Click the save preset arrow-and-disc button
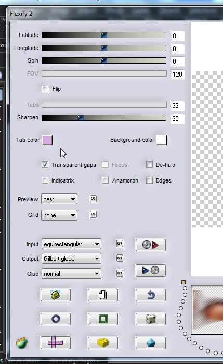Screen dimensions: 223x364 [151, 270]
